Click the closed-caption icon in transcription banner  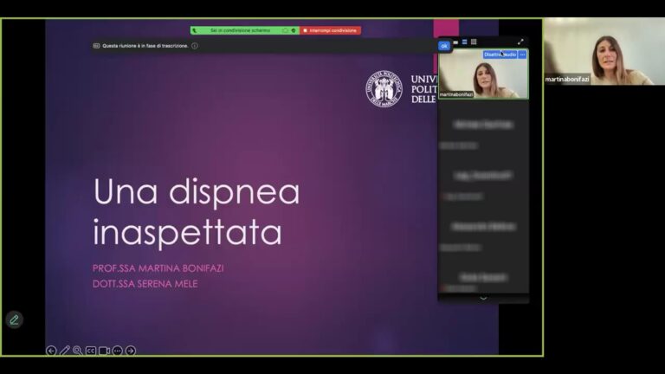(x=96, y=46)
